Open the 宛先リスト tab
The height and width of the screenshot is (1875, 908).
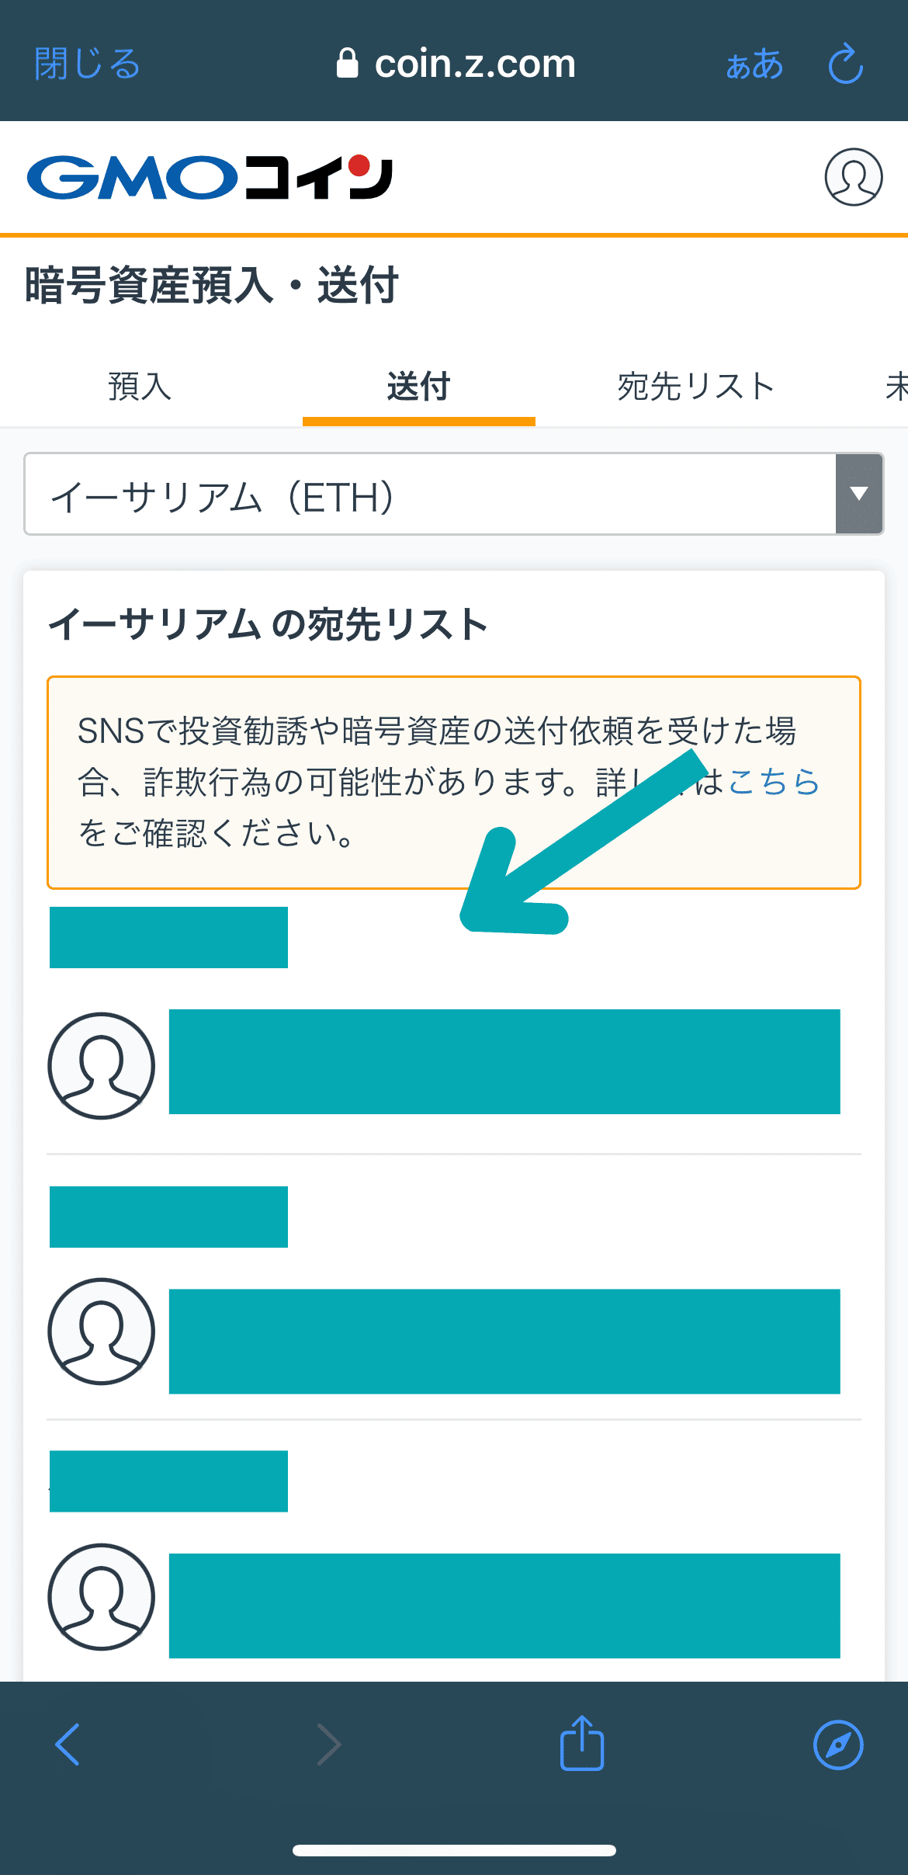[696, 387]
